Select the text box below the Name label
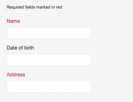133x102 pixels. 49,33
